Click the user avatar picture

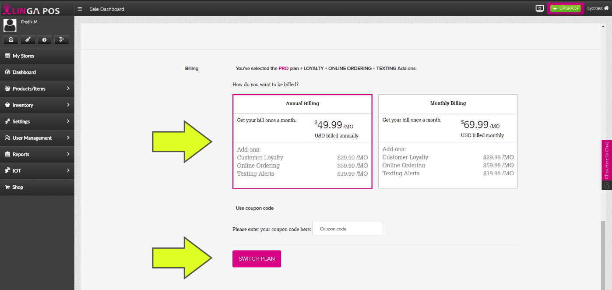[10, 25]
